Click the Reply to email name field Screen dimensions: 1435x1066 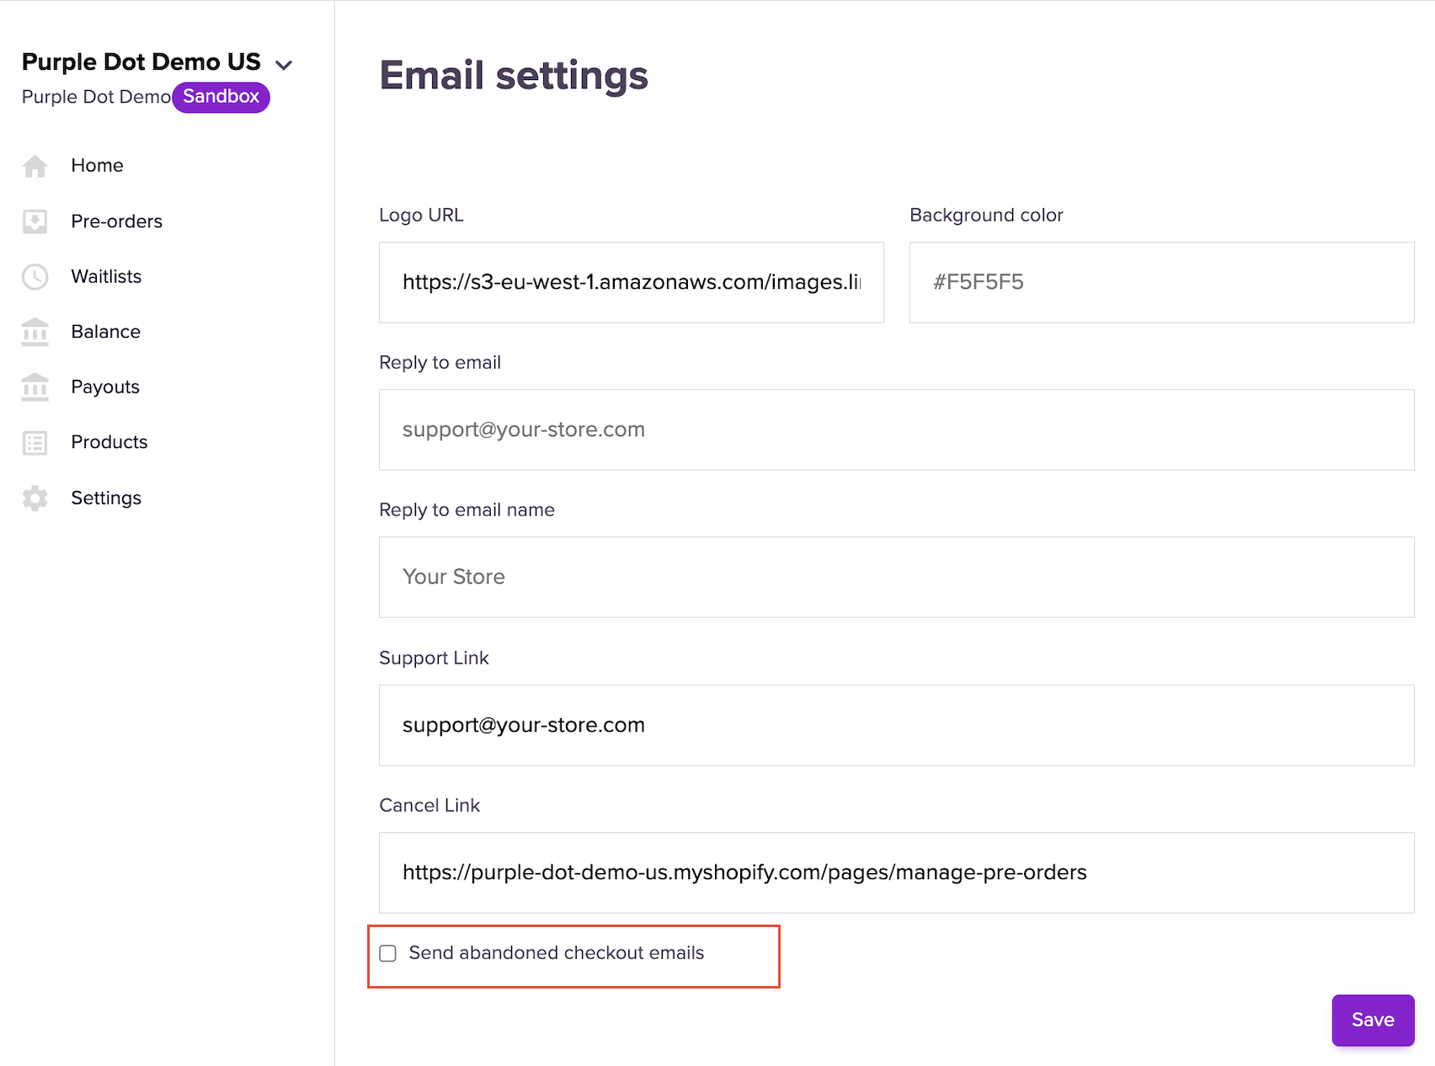[x=896, y=578]
